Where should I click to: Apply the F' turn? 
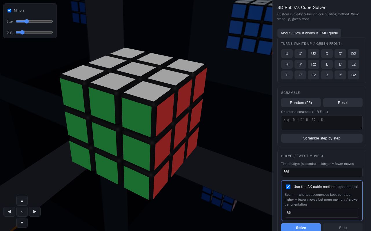(x=300, y=75)
